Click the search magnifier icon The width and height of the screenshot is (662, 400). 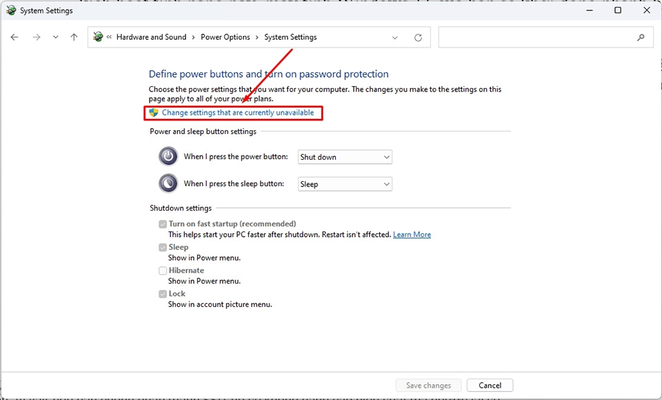click(641, 36)
